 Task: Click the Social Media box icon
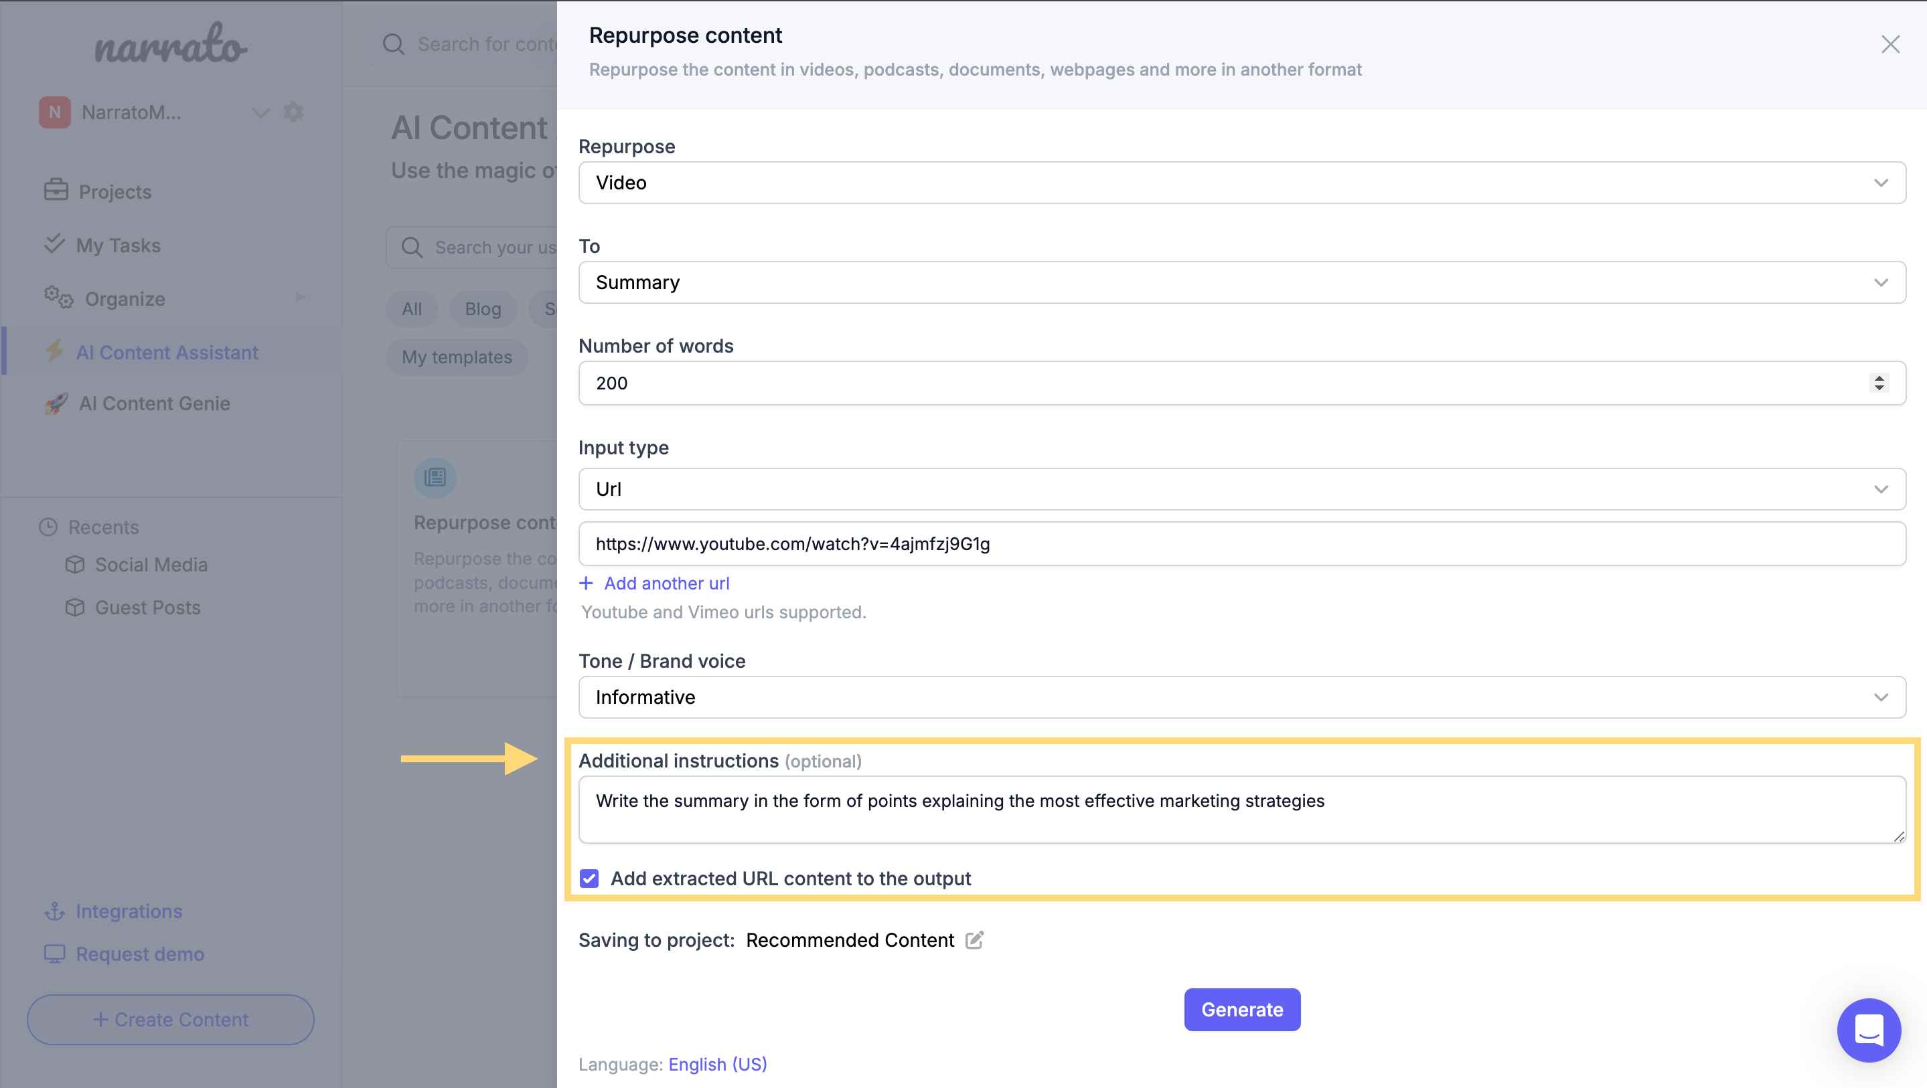[75, 565]
